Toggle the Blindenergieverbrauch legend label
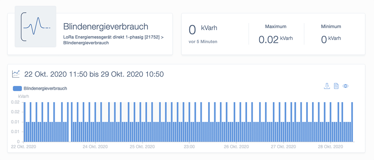The height and width of the screenshot is (160, 374). tap(45, 88)
